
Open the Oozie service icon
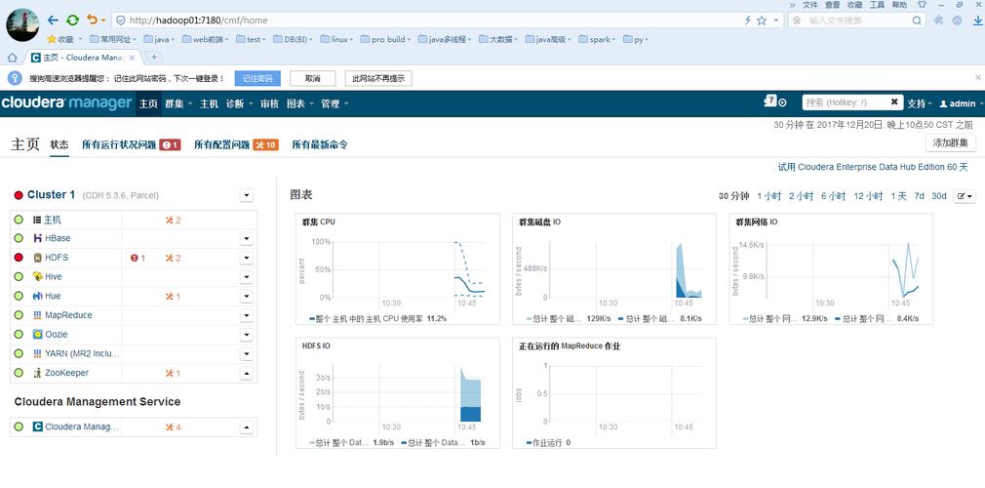pos(37,334)
